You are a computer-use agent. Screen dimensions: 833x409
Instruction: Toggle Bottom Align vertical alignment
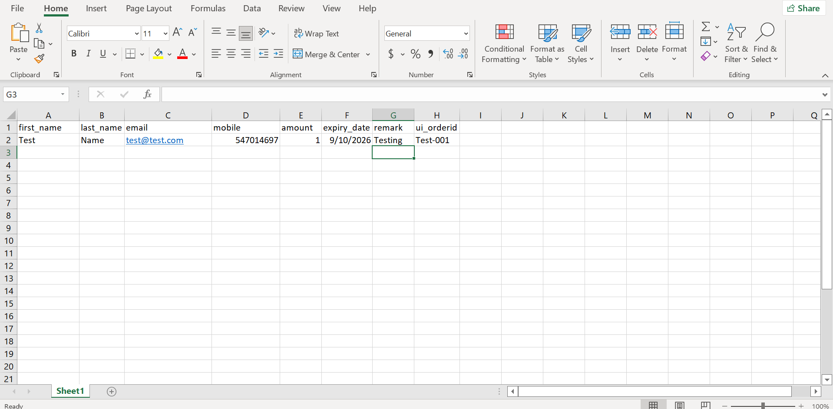click(x=246, y=33)
